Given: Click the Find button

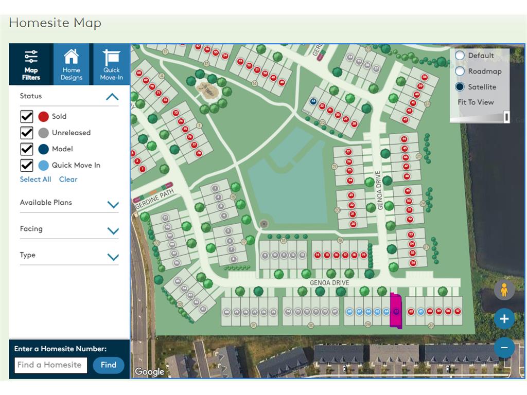Looking at the screenshot, I should (108, 365).
